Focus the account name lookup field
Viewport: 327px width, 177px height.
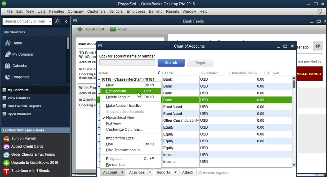(x=127, y=63)
